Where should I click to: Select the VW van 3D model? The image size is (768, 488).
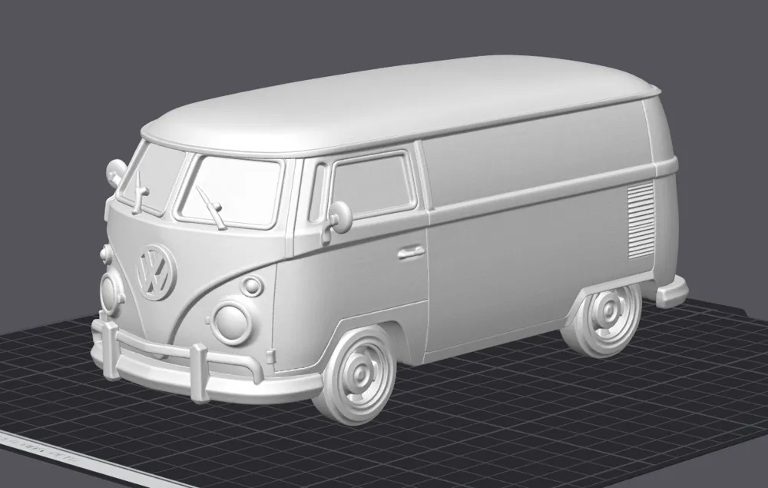click(390, 240)
